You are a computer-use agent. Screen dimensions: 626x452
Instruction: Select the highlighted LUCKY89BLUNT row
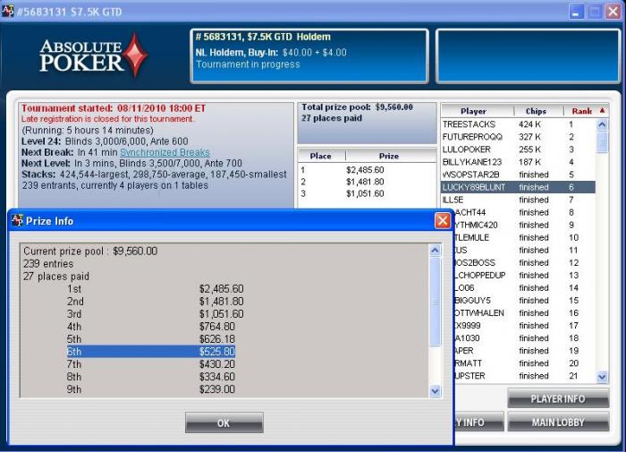(x=518, y=187)
